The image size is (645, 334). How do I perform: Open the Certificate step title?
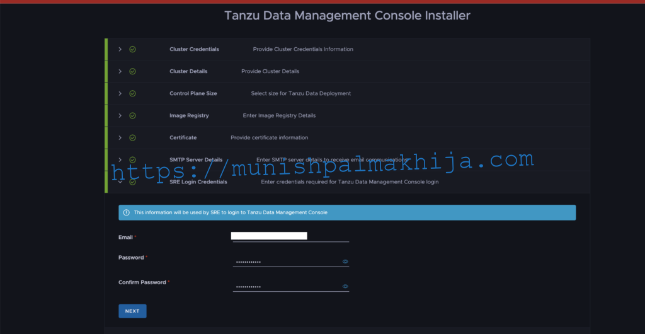click(x=183, y=138)
